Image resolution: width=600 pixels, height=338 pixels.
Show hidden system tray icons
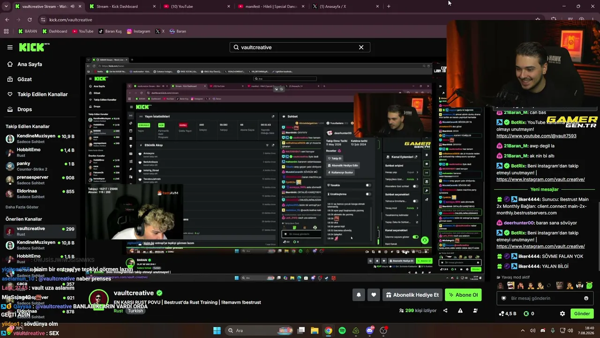click(522, 330)
